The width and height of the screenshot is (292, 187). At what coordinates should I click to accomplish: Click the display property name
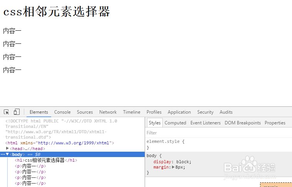[x=162, y=162]
